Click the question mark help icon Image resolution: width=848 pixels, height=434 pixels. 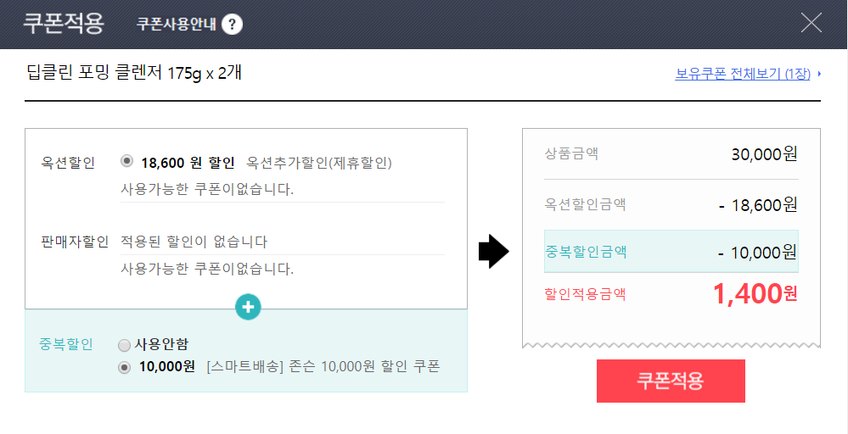click(232, 25)
